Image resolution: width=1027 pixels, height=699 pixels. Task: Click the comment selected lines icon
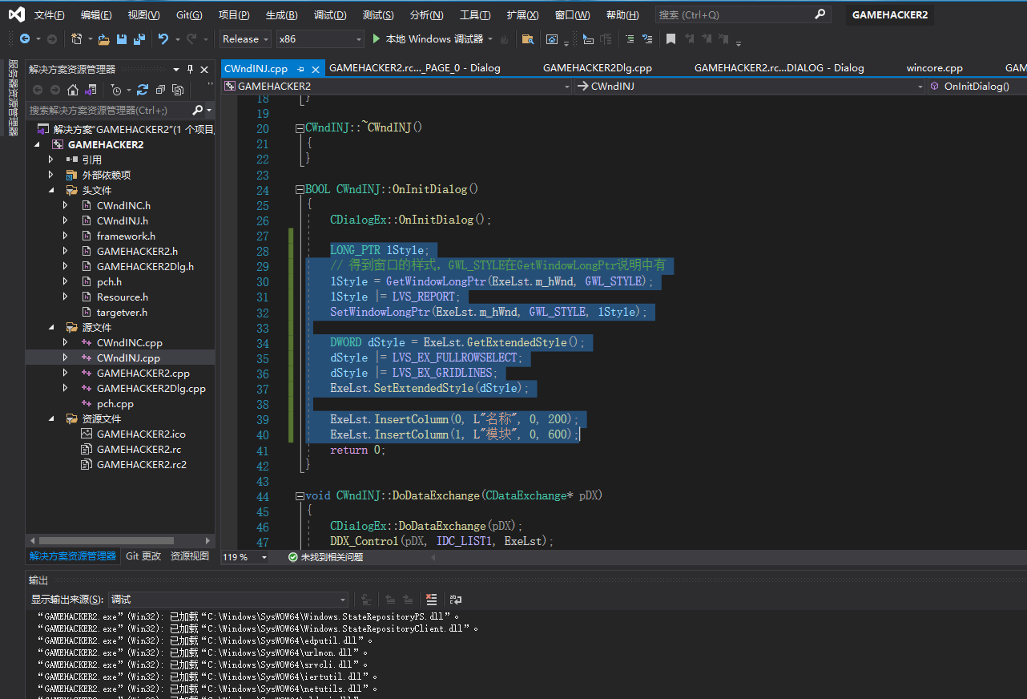pos(629,38)
